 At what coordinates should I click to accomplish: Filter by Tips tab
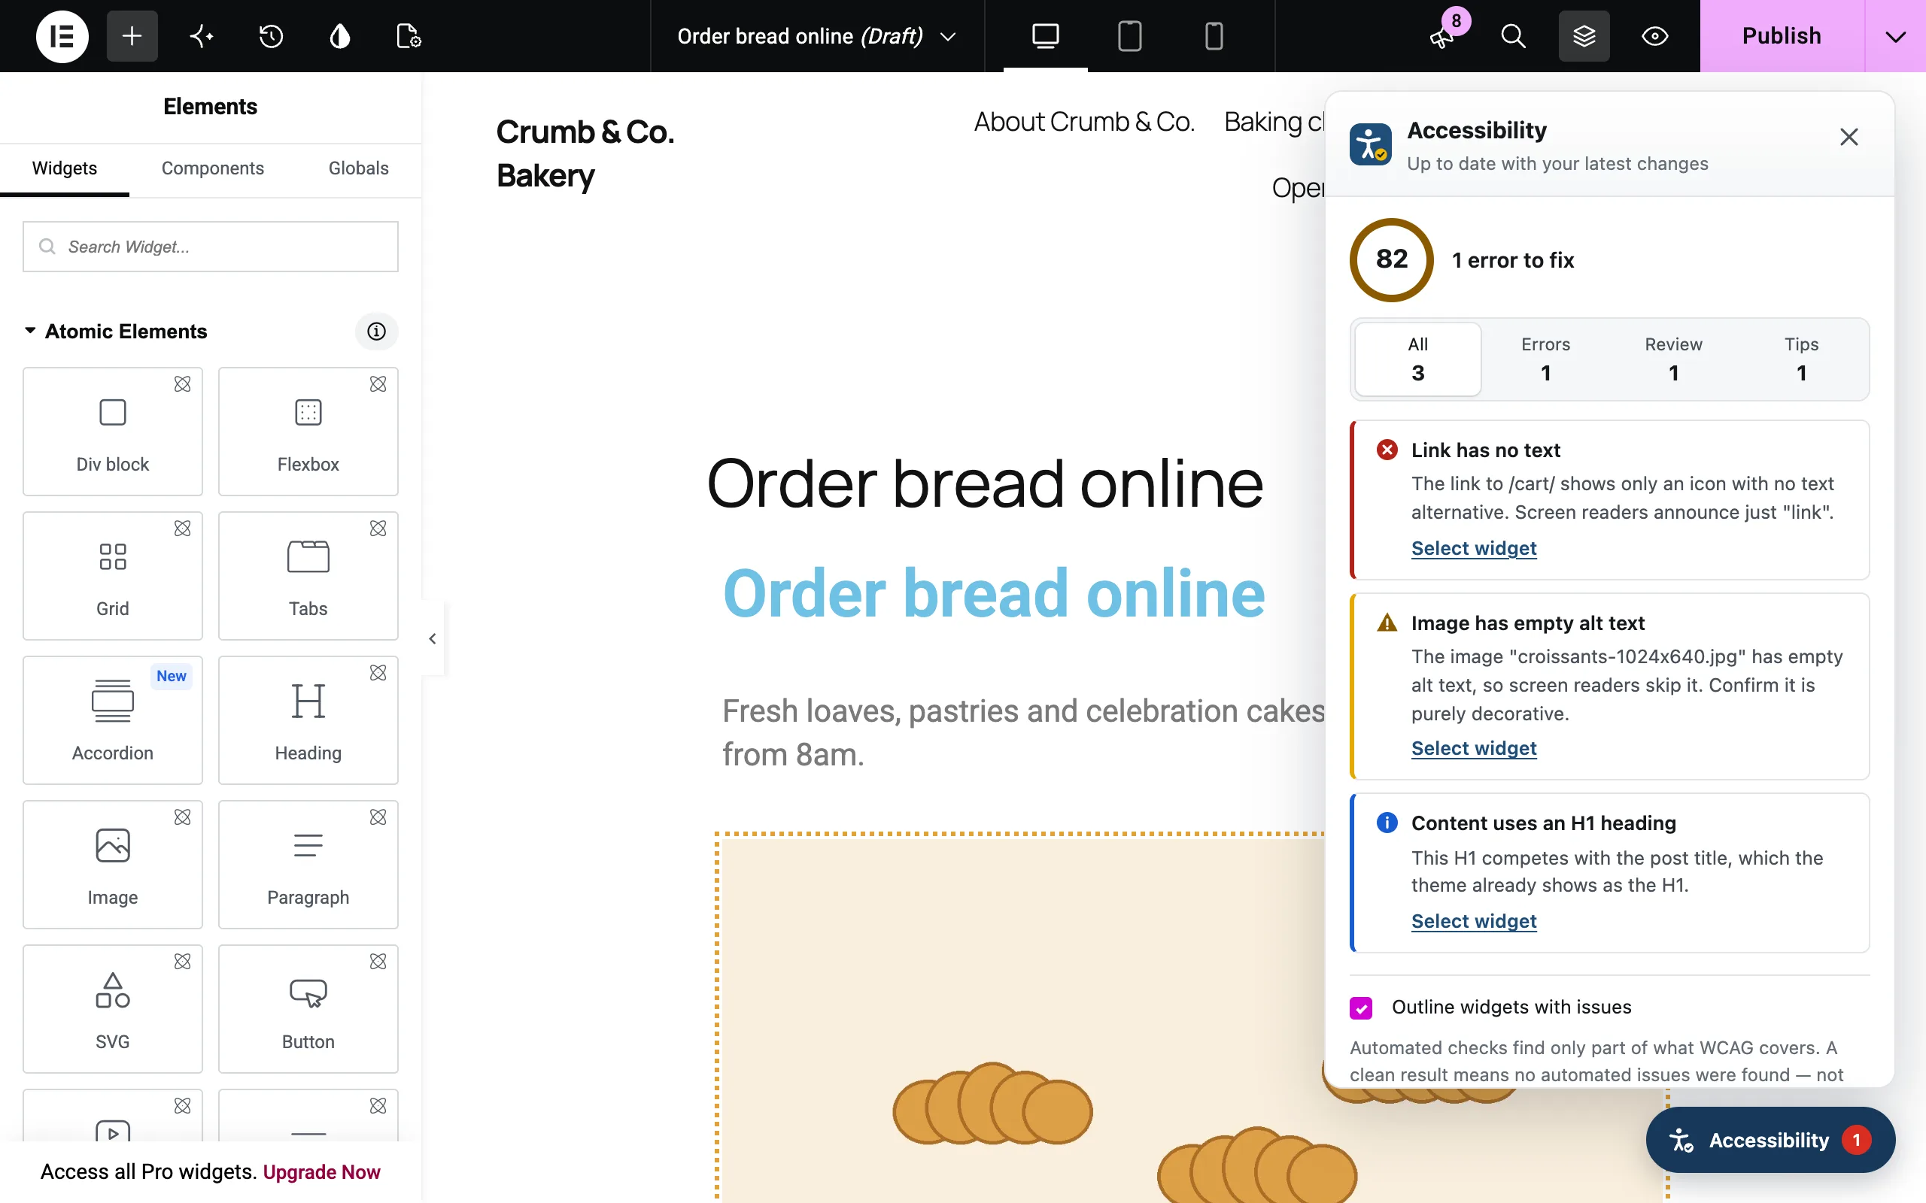click(x=1801, y=359)
